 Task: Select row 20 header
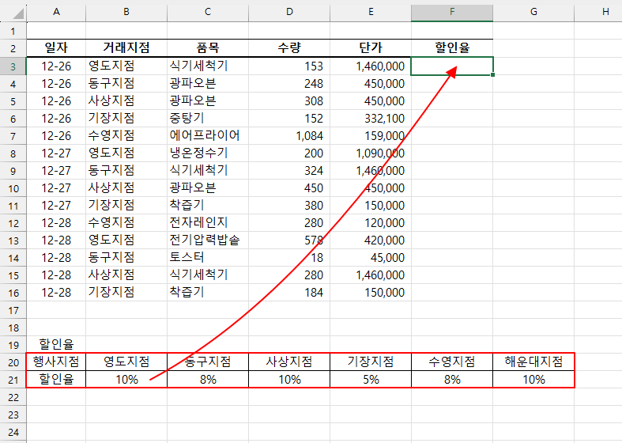pyautogui.click(x=13, y=362)
